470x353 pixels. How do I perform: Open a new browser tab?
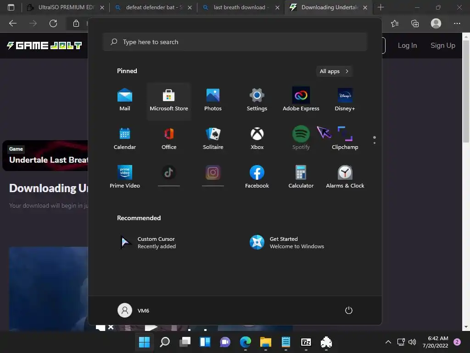pyautogui.click(x=380, y=7)
